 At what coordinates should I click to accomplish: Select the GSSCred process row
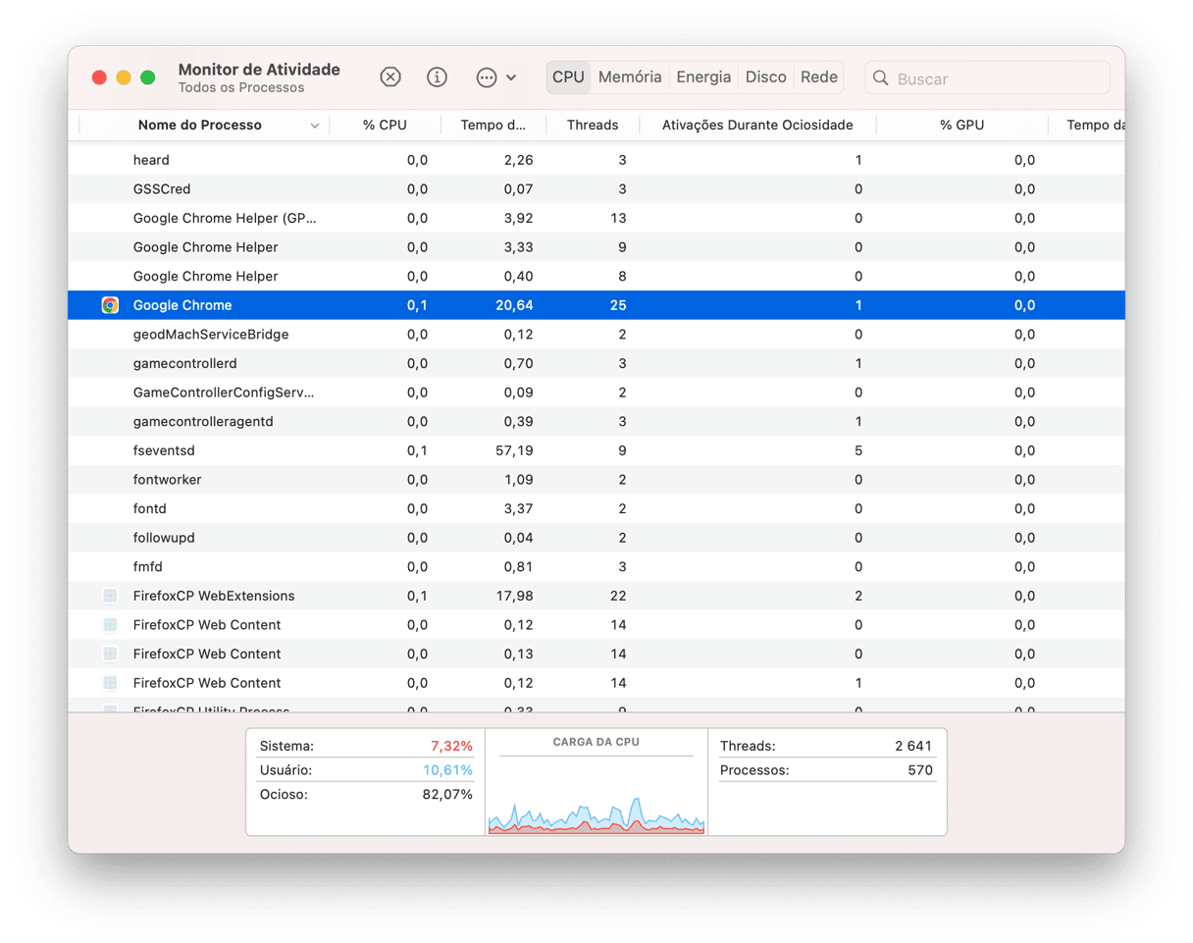click(596, 189)
